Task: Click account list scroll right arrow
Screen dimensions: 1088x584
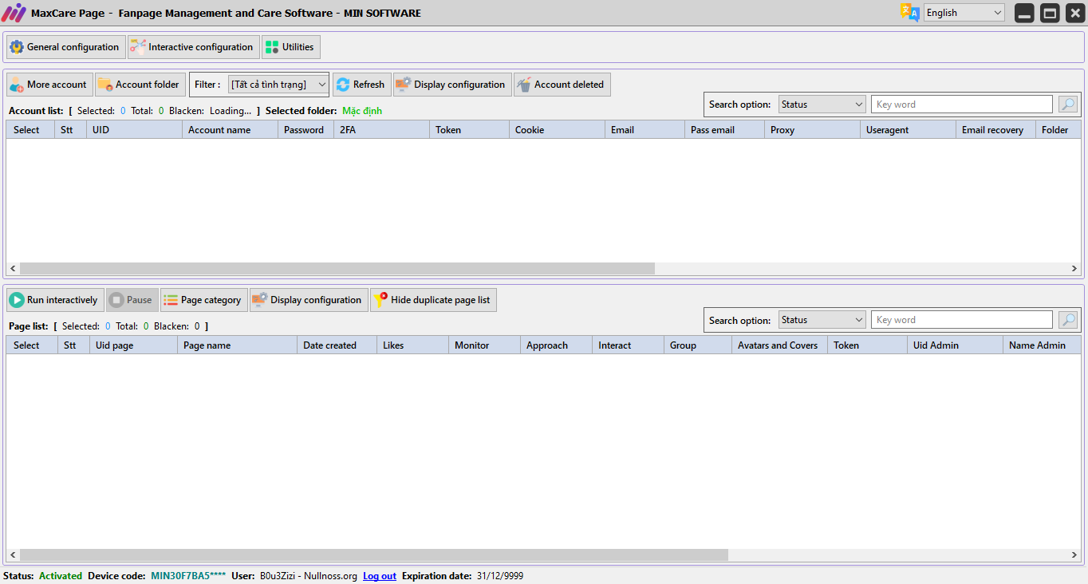Action: tap(1075, 269)
